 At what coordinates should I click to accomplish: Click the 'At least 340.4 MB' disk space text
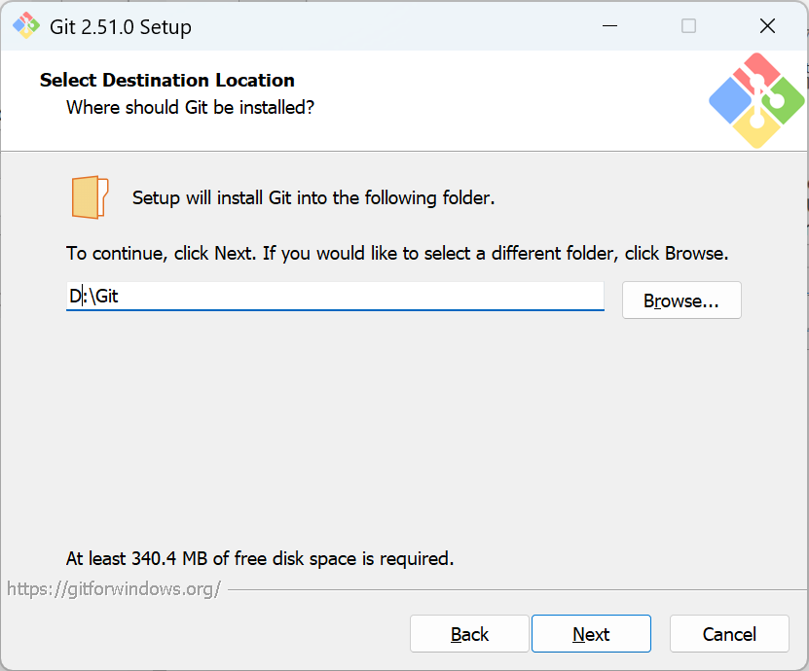pyautogui.click(x=260, y=558)
